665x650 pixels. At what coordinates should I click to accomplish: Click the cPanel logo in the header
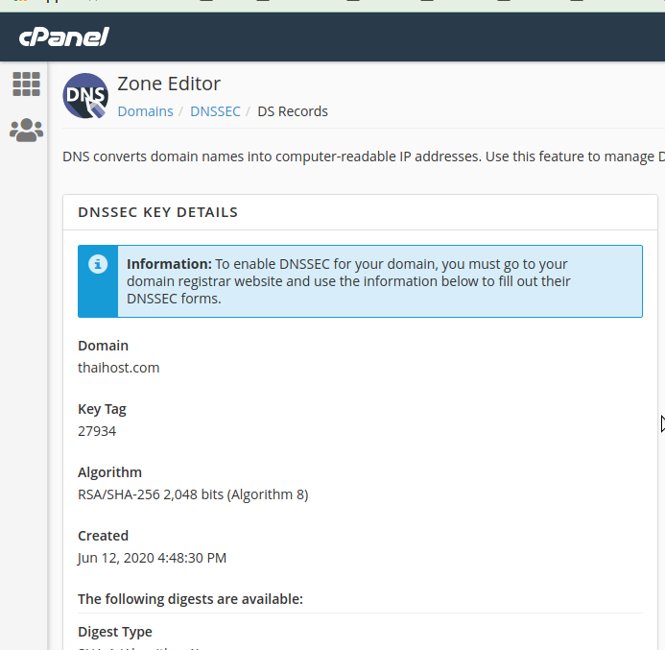pos(63,37)
